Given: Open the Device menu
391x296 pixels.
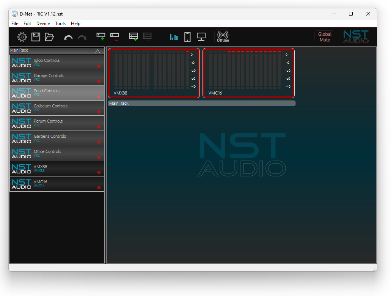Looking at the screenshot, I should tap(43, 24).
